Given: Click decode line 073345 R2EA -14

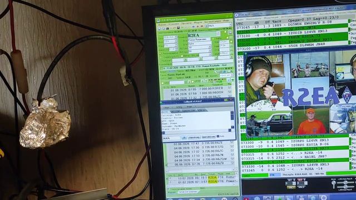Looking at the screenshot, I should pos(295,169).
